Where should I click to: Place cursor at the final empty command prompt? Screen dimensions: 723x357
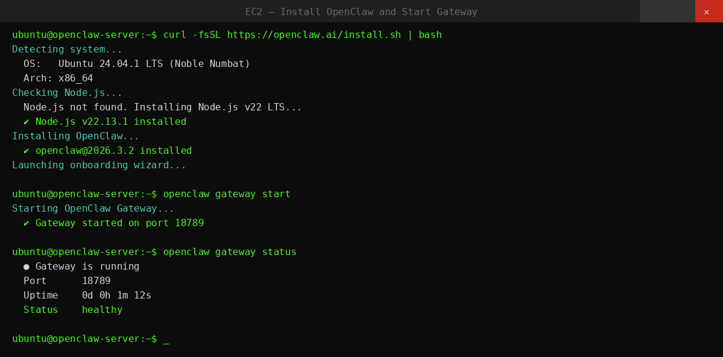[166, 339]
